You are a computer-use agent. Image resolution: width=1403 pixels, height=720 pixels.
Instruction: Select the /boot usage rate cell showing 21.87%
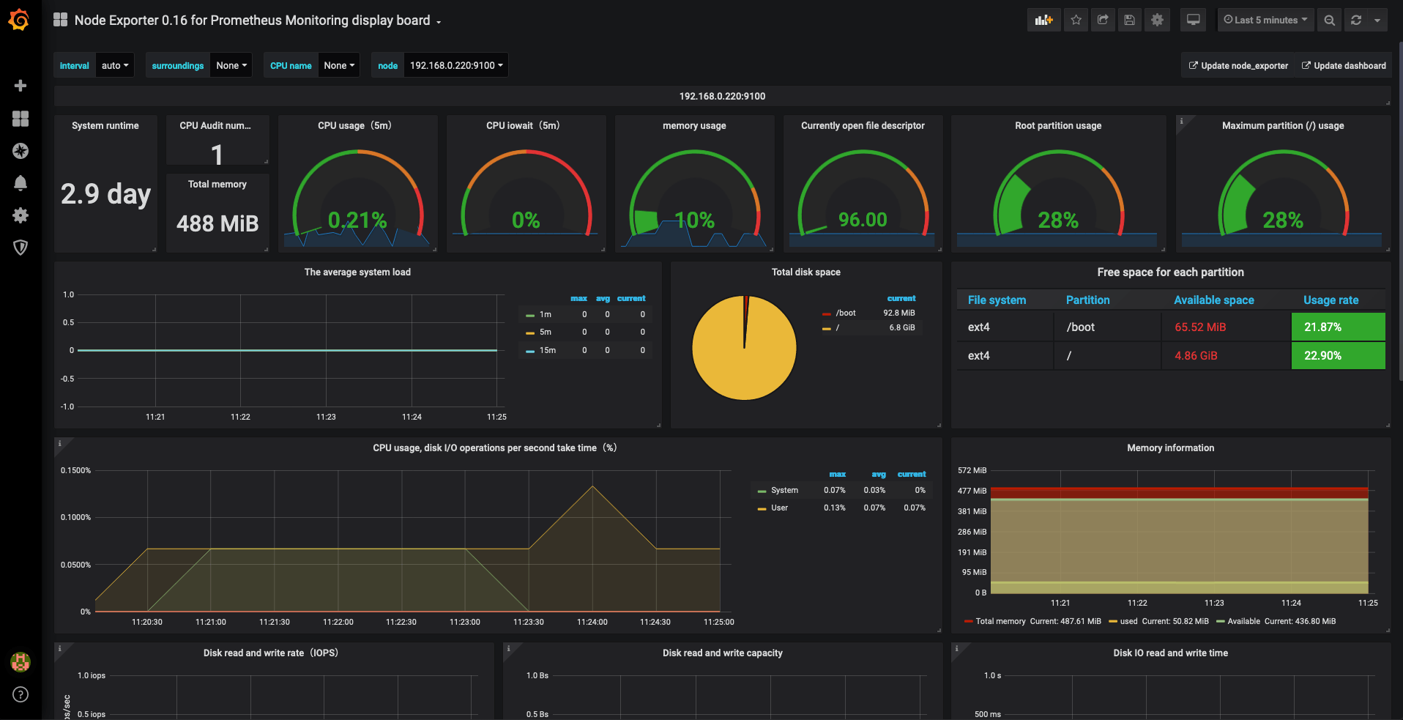point(1338,327)
